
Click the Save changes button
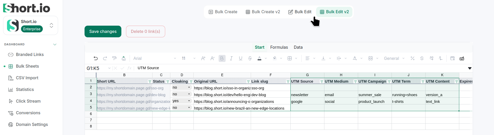pyautogui.click(x=103, y=31)
